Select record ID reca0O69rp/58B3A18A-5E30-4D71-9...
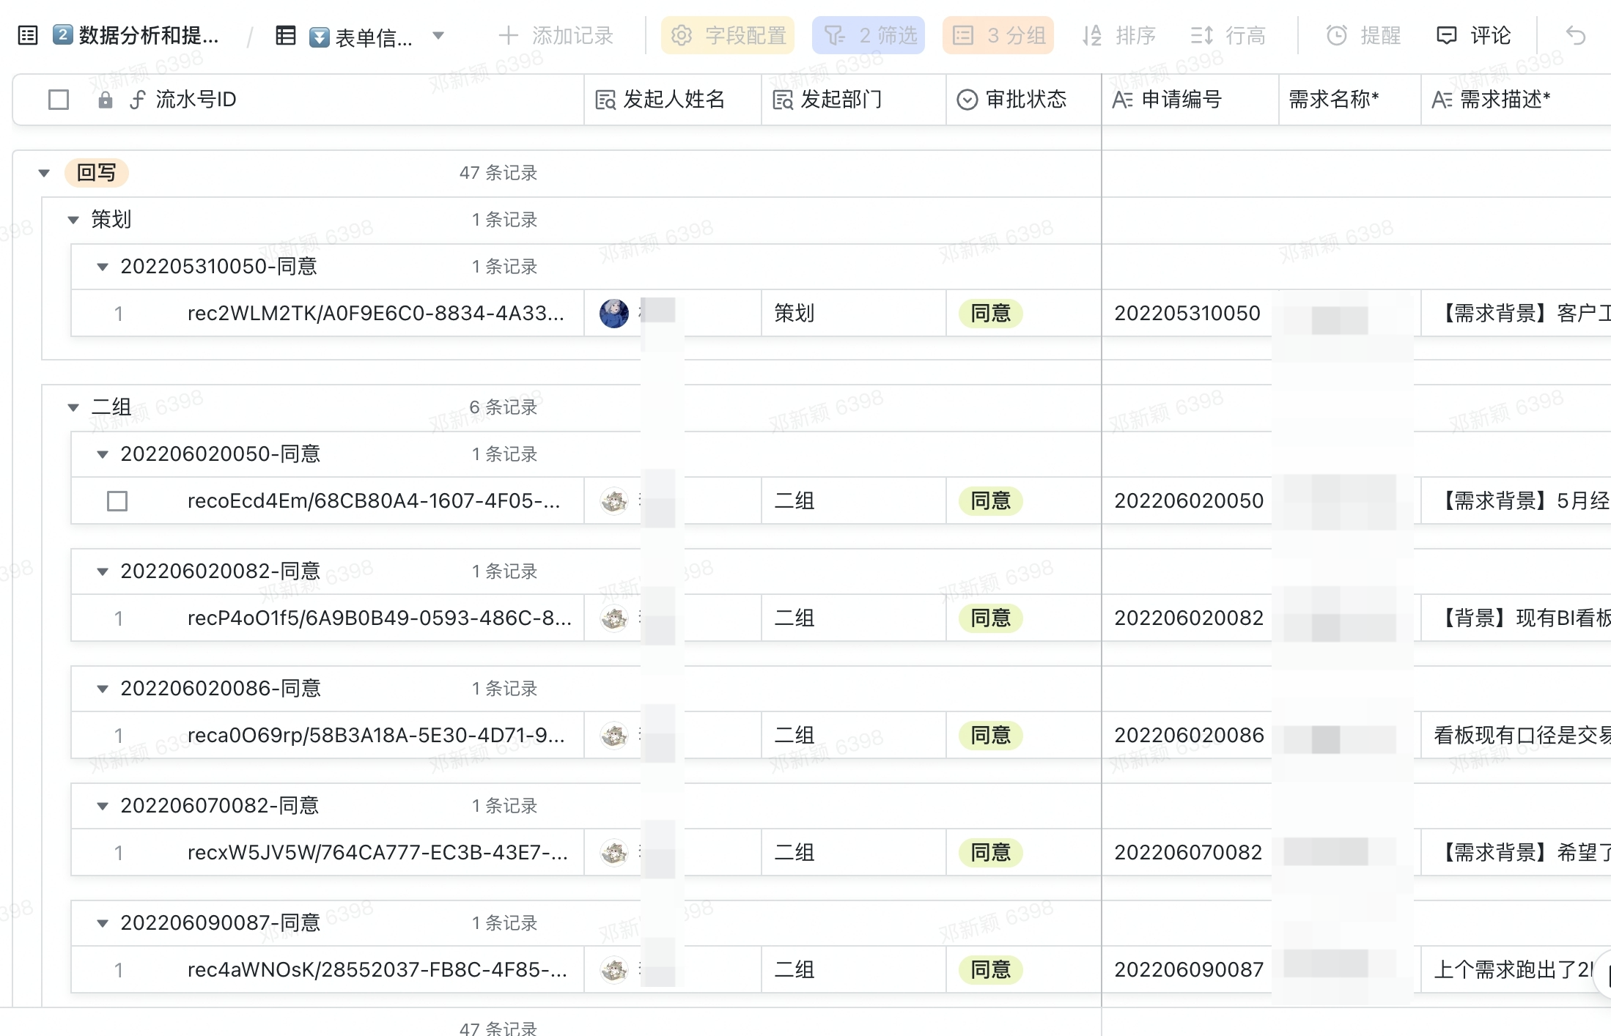 376,736
